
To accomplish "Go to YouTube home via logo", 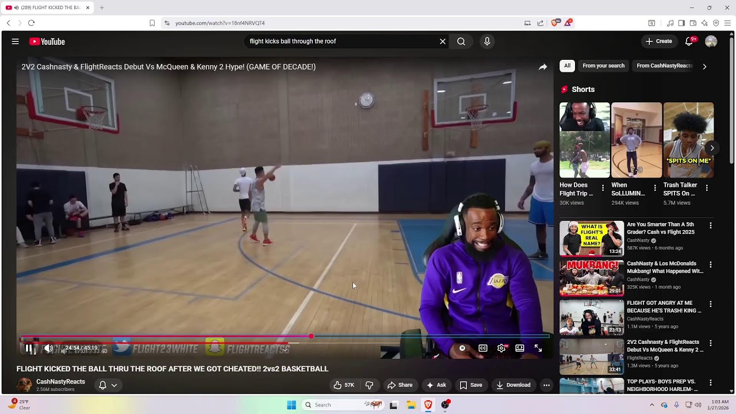I will (x=47, y=41).
